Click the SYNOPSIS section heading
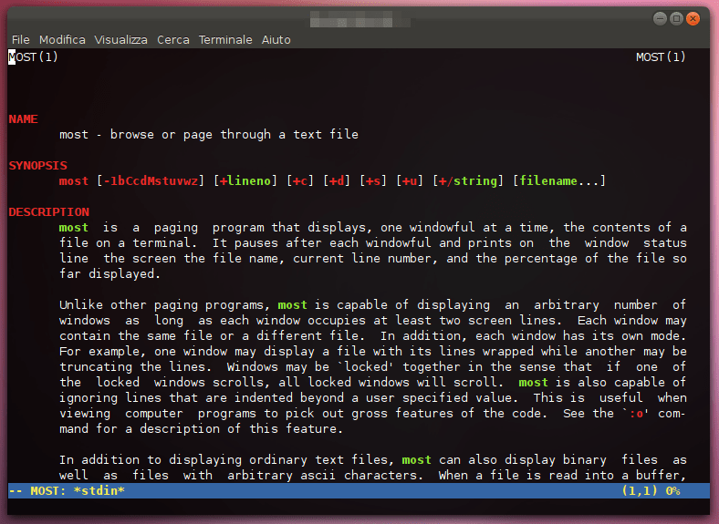This screenshot has height=524, width=719. 38,165
